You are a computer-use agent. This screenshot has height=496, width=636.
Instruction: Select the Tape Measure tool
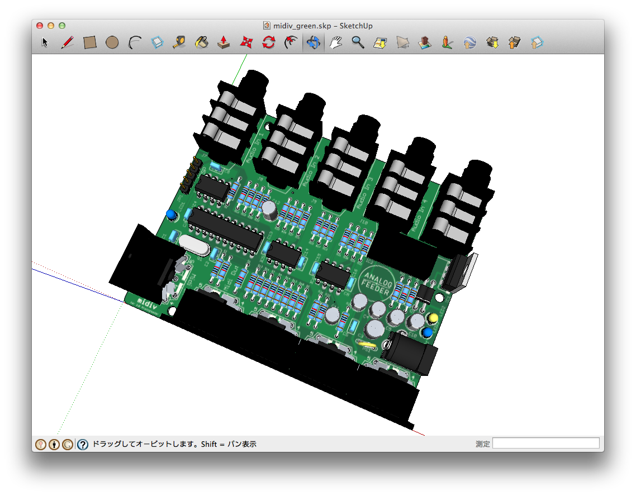pyautogui.click(x=179, y=42)
